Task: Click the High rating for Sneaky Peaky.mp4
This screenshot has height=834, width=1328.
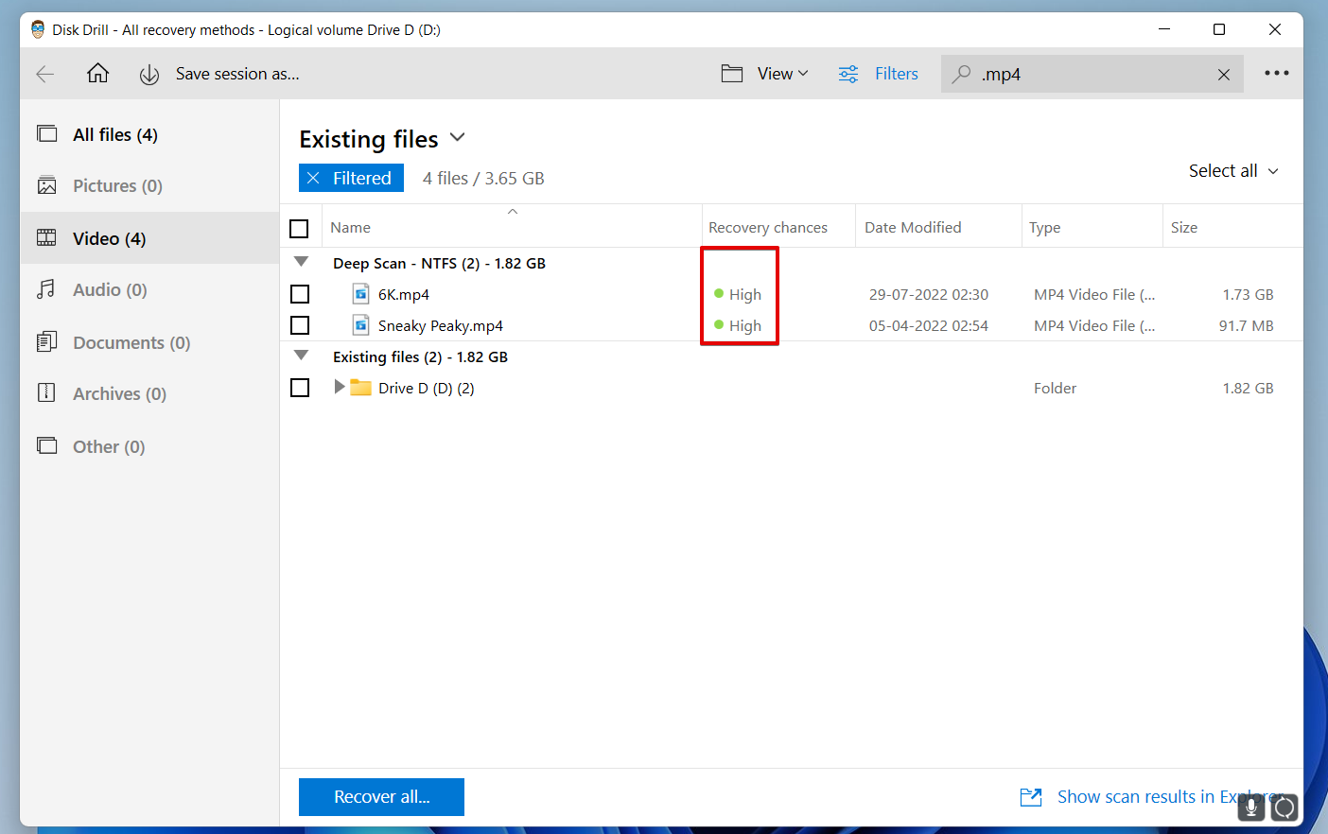Action: 738,326
